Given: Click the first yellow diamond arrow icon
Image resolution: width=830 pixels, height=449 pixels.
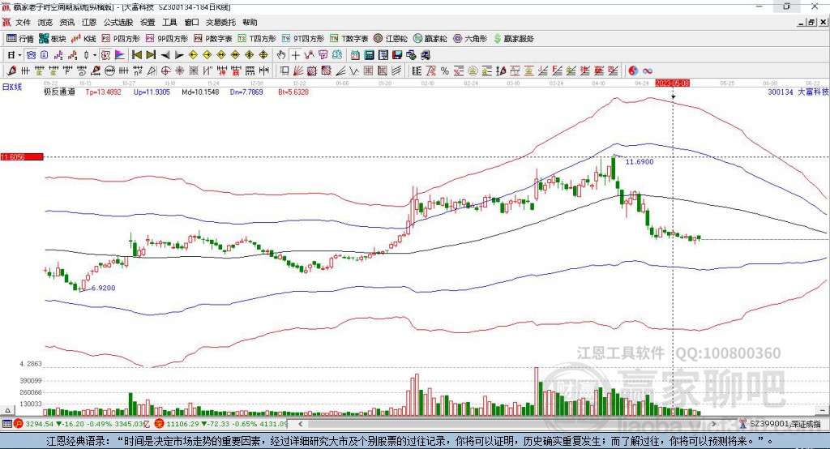Looking at the screenshot, I should (x=193, y=55).
